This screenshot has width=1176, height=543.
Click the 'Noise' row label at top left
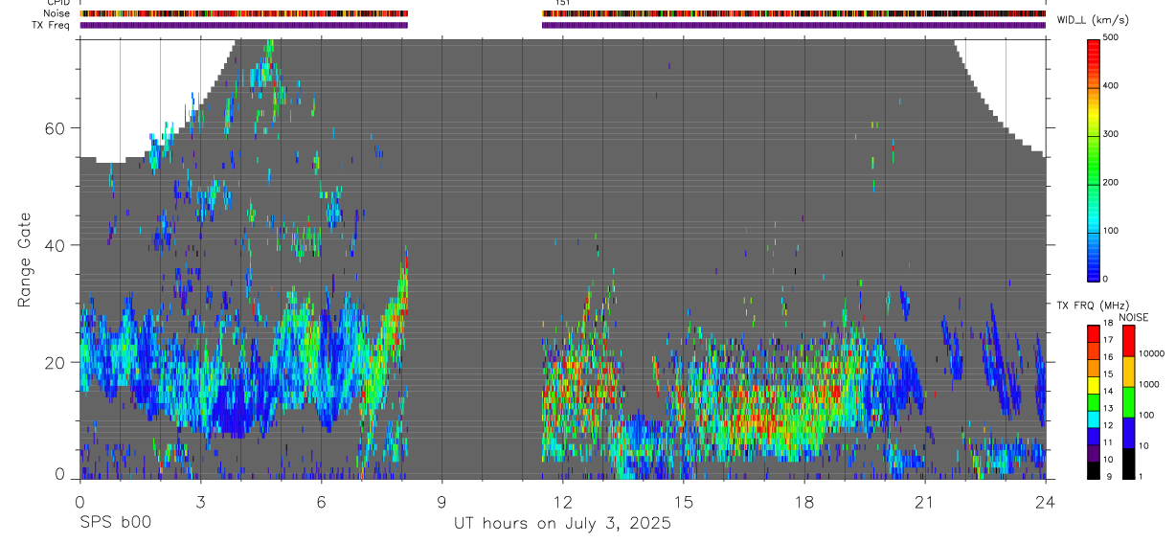click(x=57, y=13)
